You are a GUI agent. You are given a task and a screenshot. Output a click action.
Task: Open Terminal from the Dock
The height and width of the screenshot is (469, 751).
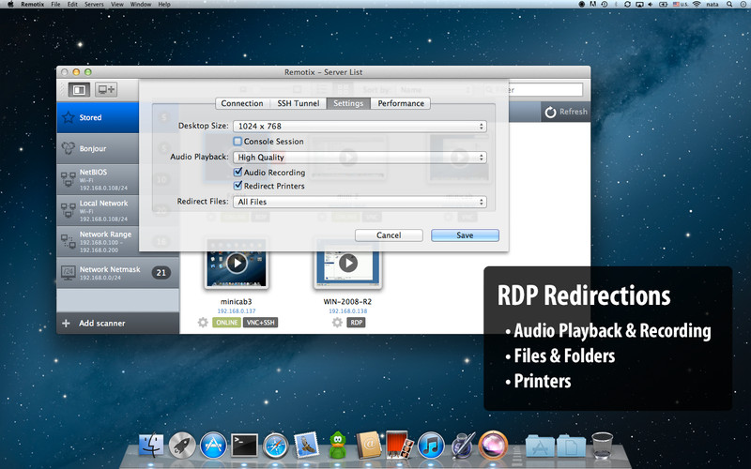tap(244, 446)
